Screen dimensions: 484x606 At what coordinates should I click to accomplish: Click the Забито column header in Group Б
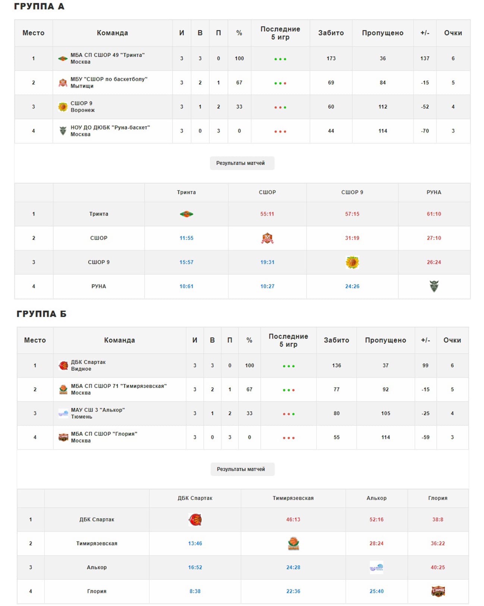(336, 340)
